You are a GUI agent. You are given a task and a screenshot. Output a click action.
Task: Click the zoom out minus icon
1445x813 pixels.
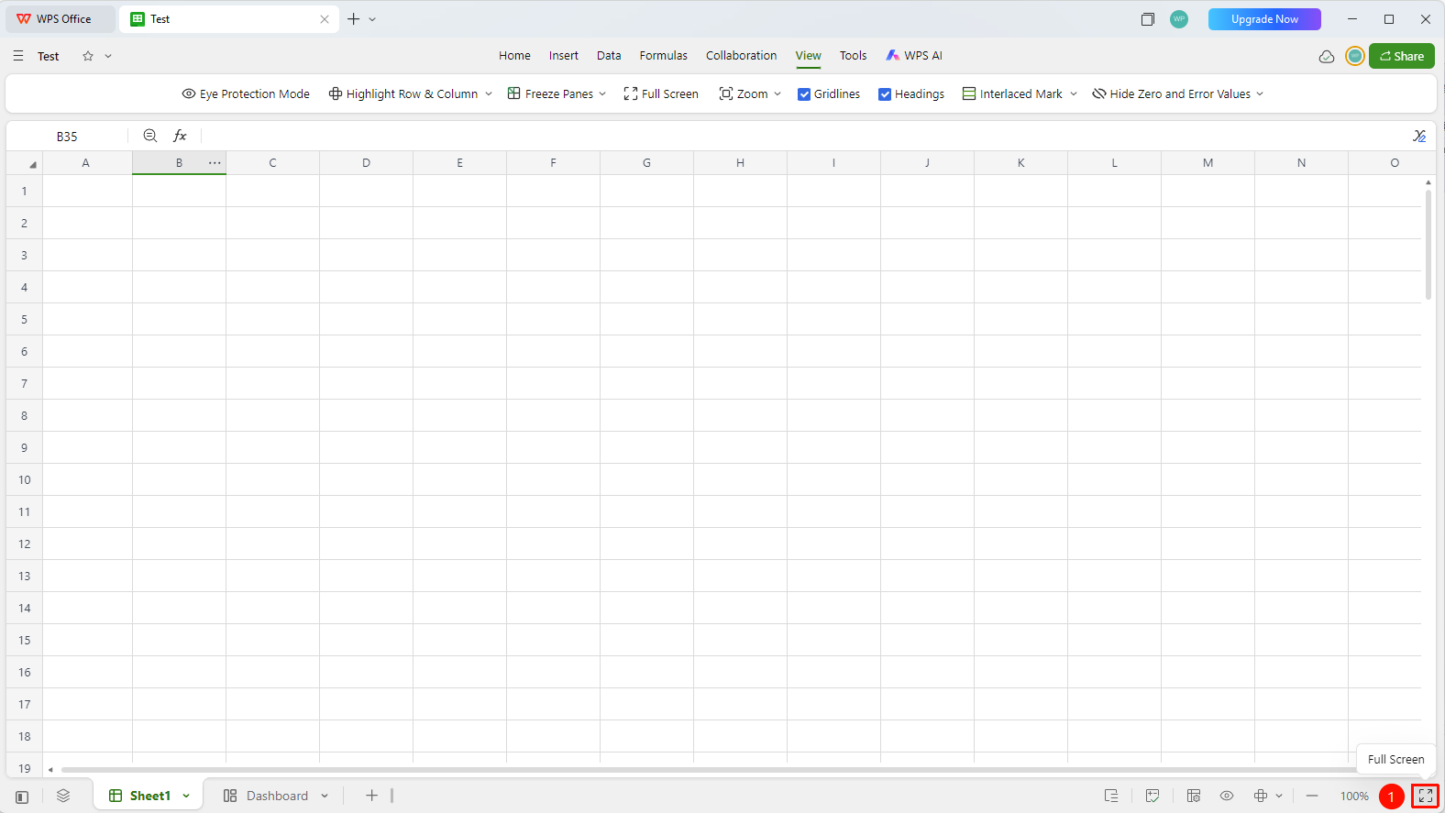(x=1312, y=796)
